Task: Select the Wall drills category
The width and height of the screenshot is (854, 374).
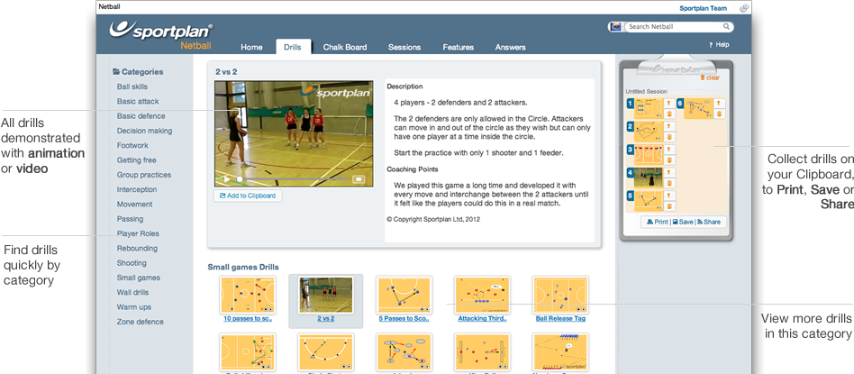Action: 132,293
